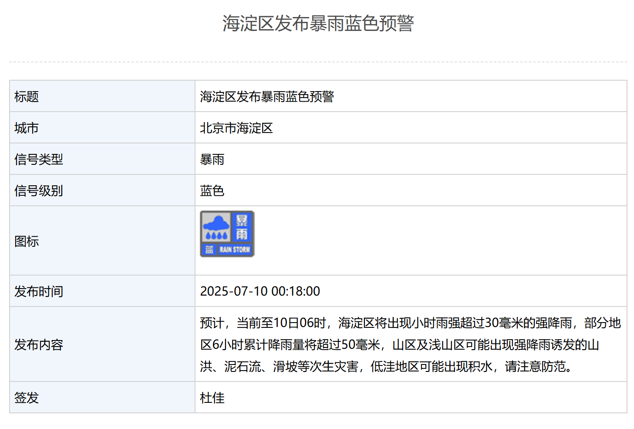Click the 城市 label cell
The width and height of the screenshot is (634, 429).
(x=102, y=127)
